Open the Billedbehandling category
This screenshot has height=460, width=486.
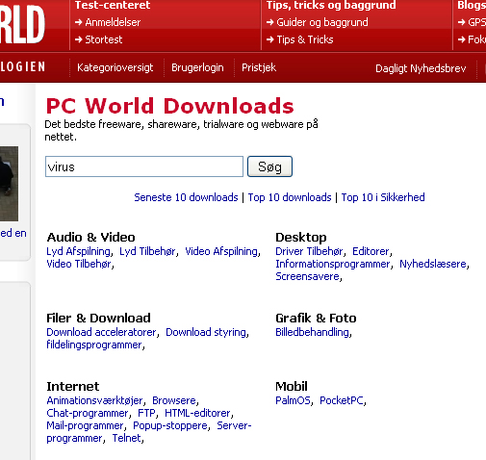(312, 332)
